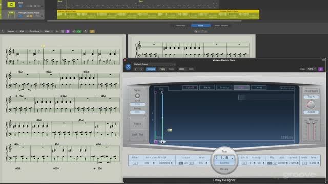Toggle the second flip button

[275, 163]
